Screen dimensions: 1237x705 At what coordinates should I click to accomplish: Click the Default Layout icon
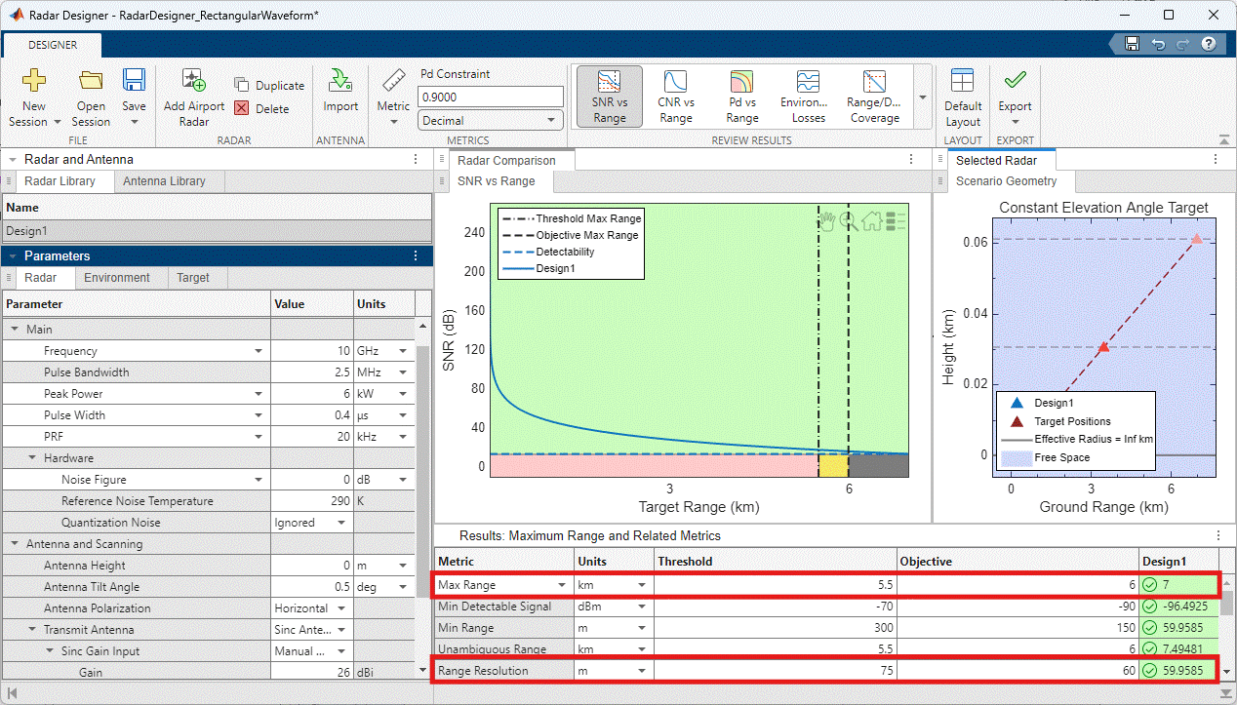pos(962,82)
